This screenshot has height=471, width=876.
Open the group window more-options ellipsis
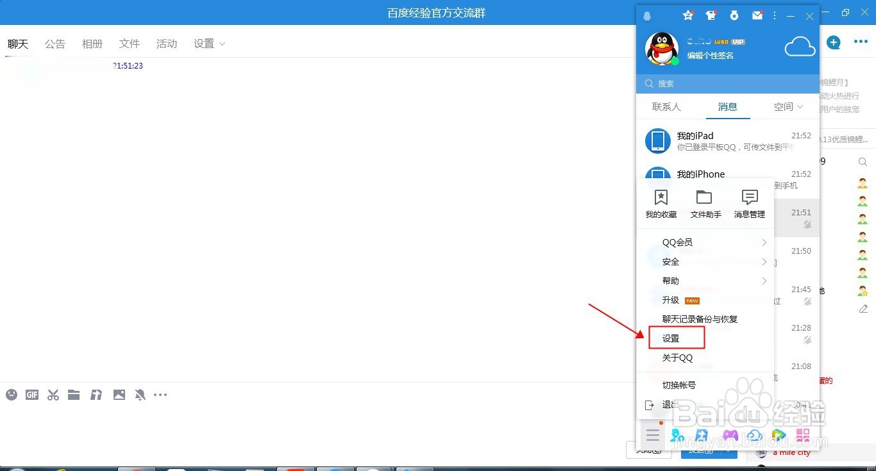861,42
